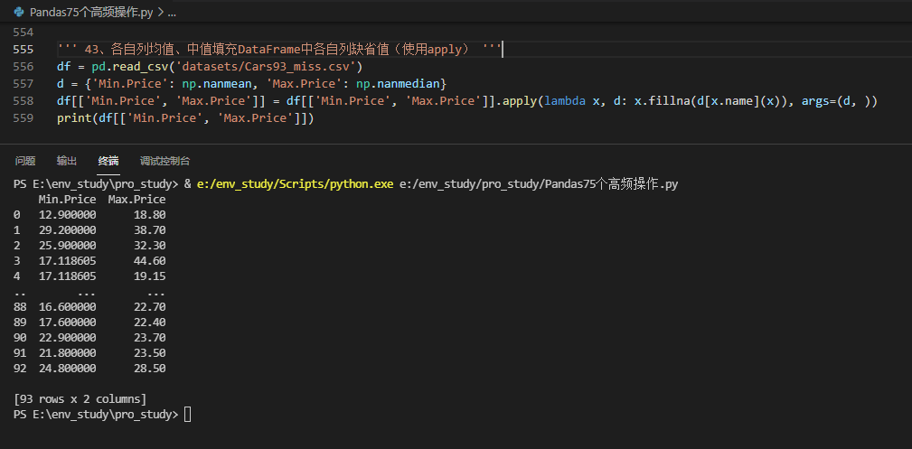
Task: Switch to the 输出 panel tab
Action: click(66, 161)
